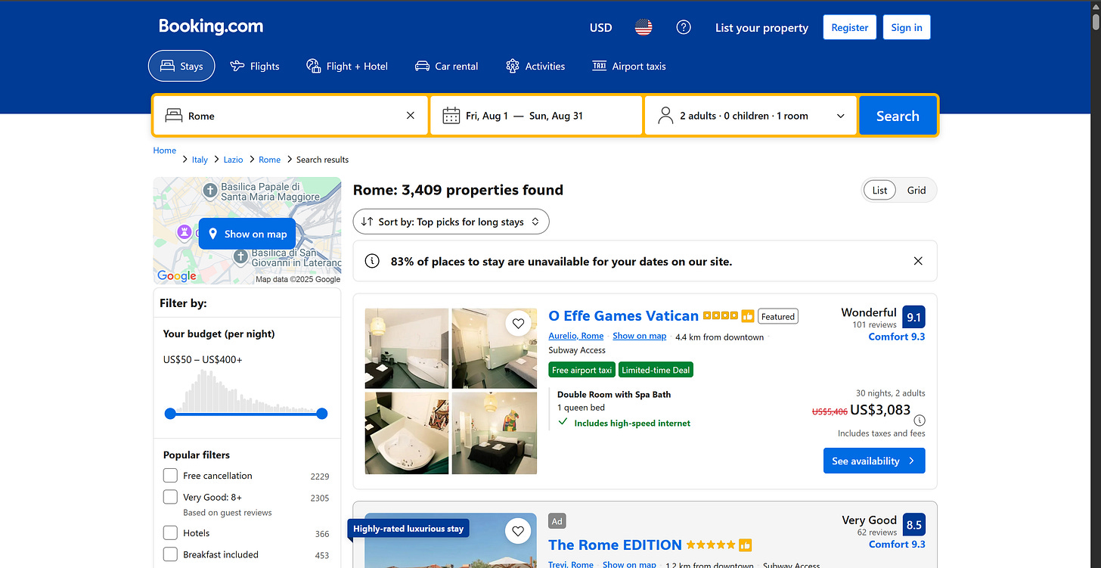Viewport: 1101px width, 568px height.
Task: Click the budget price histogram
Action: point(246,391)
